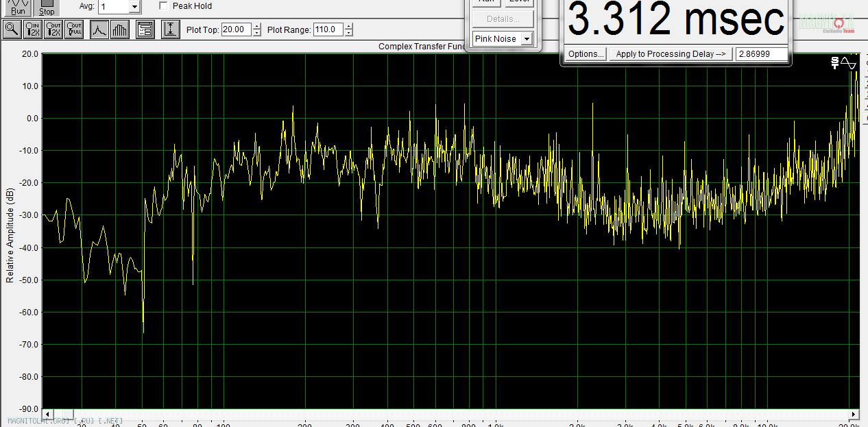Click the Stop measurement button
The width and height of the screenshot is (868, 427).
point(47,8)
